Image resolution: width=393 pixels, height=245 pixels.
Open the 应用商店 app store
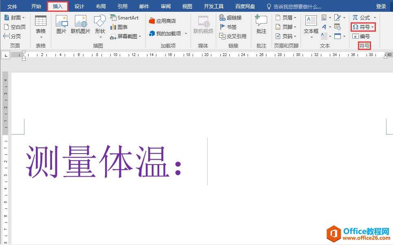(162, 21)
